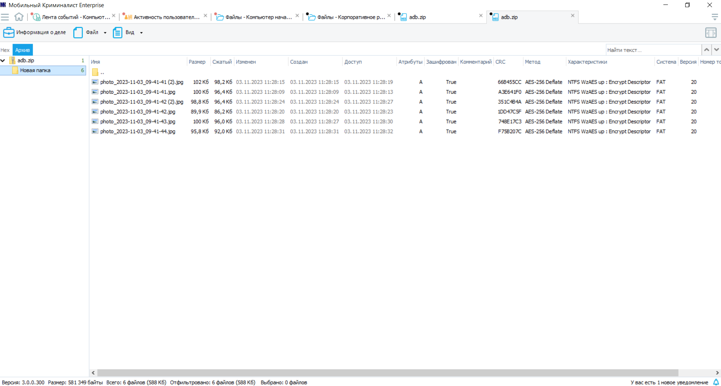Switch to the Hex tab

tap(5, 50)
